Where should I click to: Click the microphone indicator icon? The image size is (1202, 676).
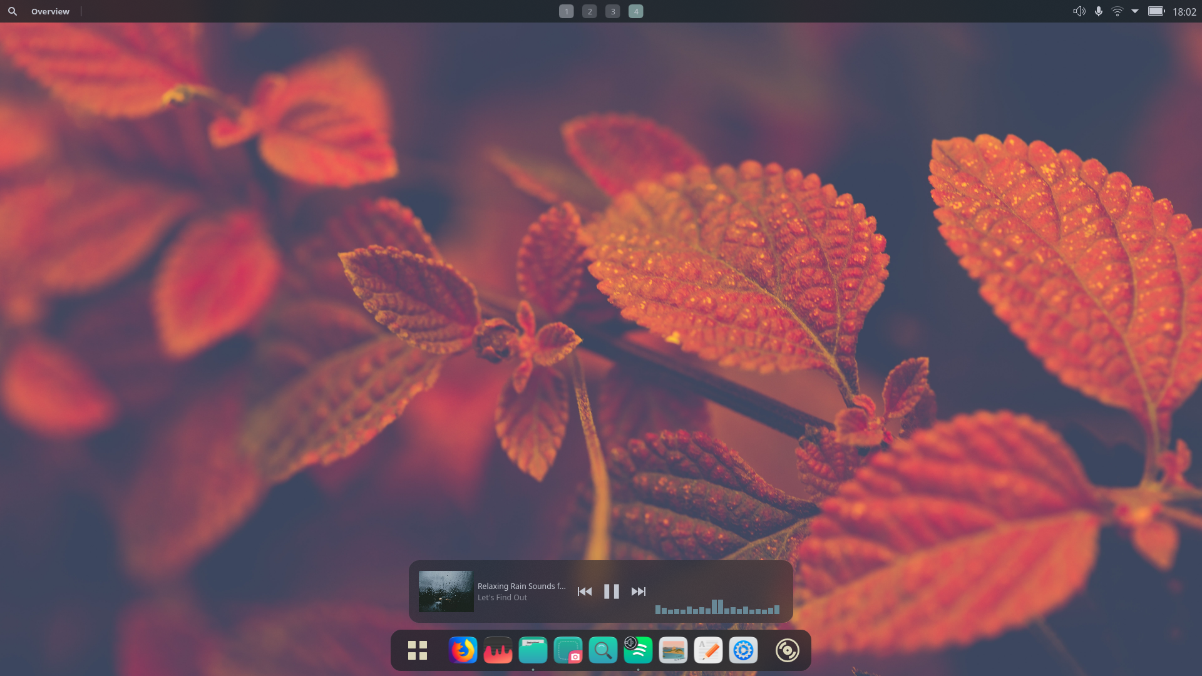pyautogui.click(x=1098, y=11)
